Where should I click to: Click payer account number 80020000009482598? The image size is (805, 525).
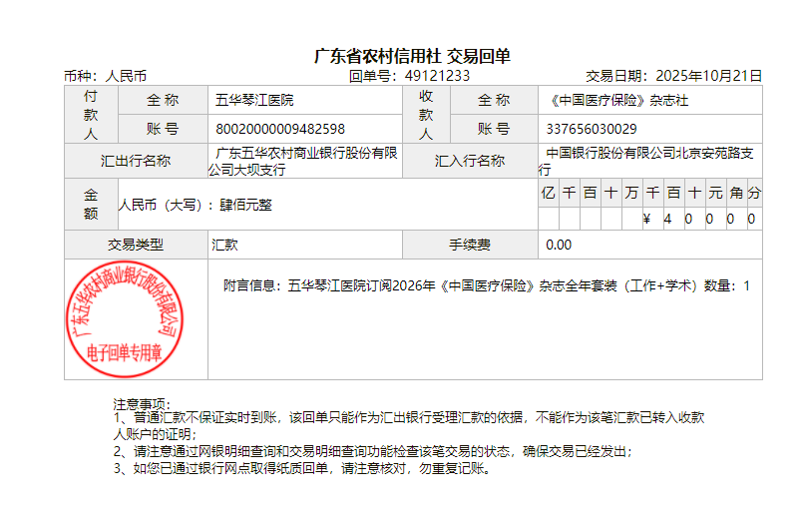pos(280,129)
